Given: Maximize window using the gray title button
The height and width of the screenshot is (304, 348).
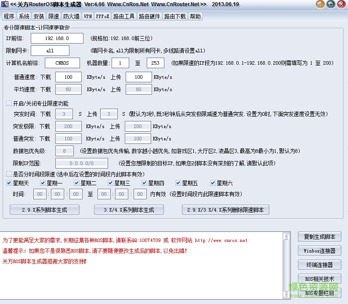Looking at the screenshot, I should point(331,4).
